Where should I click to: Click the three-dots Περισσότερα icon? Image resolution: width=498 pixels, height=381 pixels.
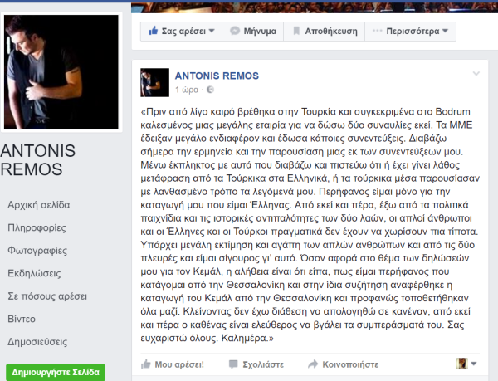[x=378, y=31]
